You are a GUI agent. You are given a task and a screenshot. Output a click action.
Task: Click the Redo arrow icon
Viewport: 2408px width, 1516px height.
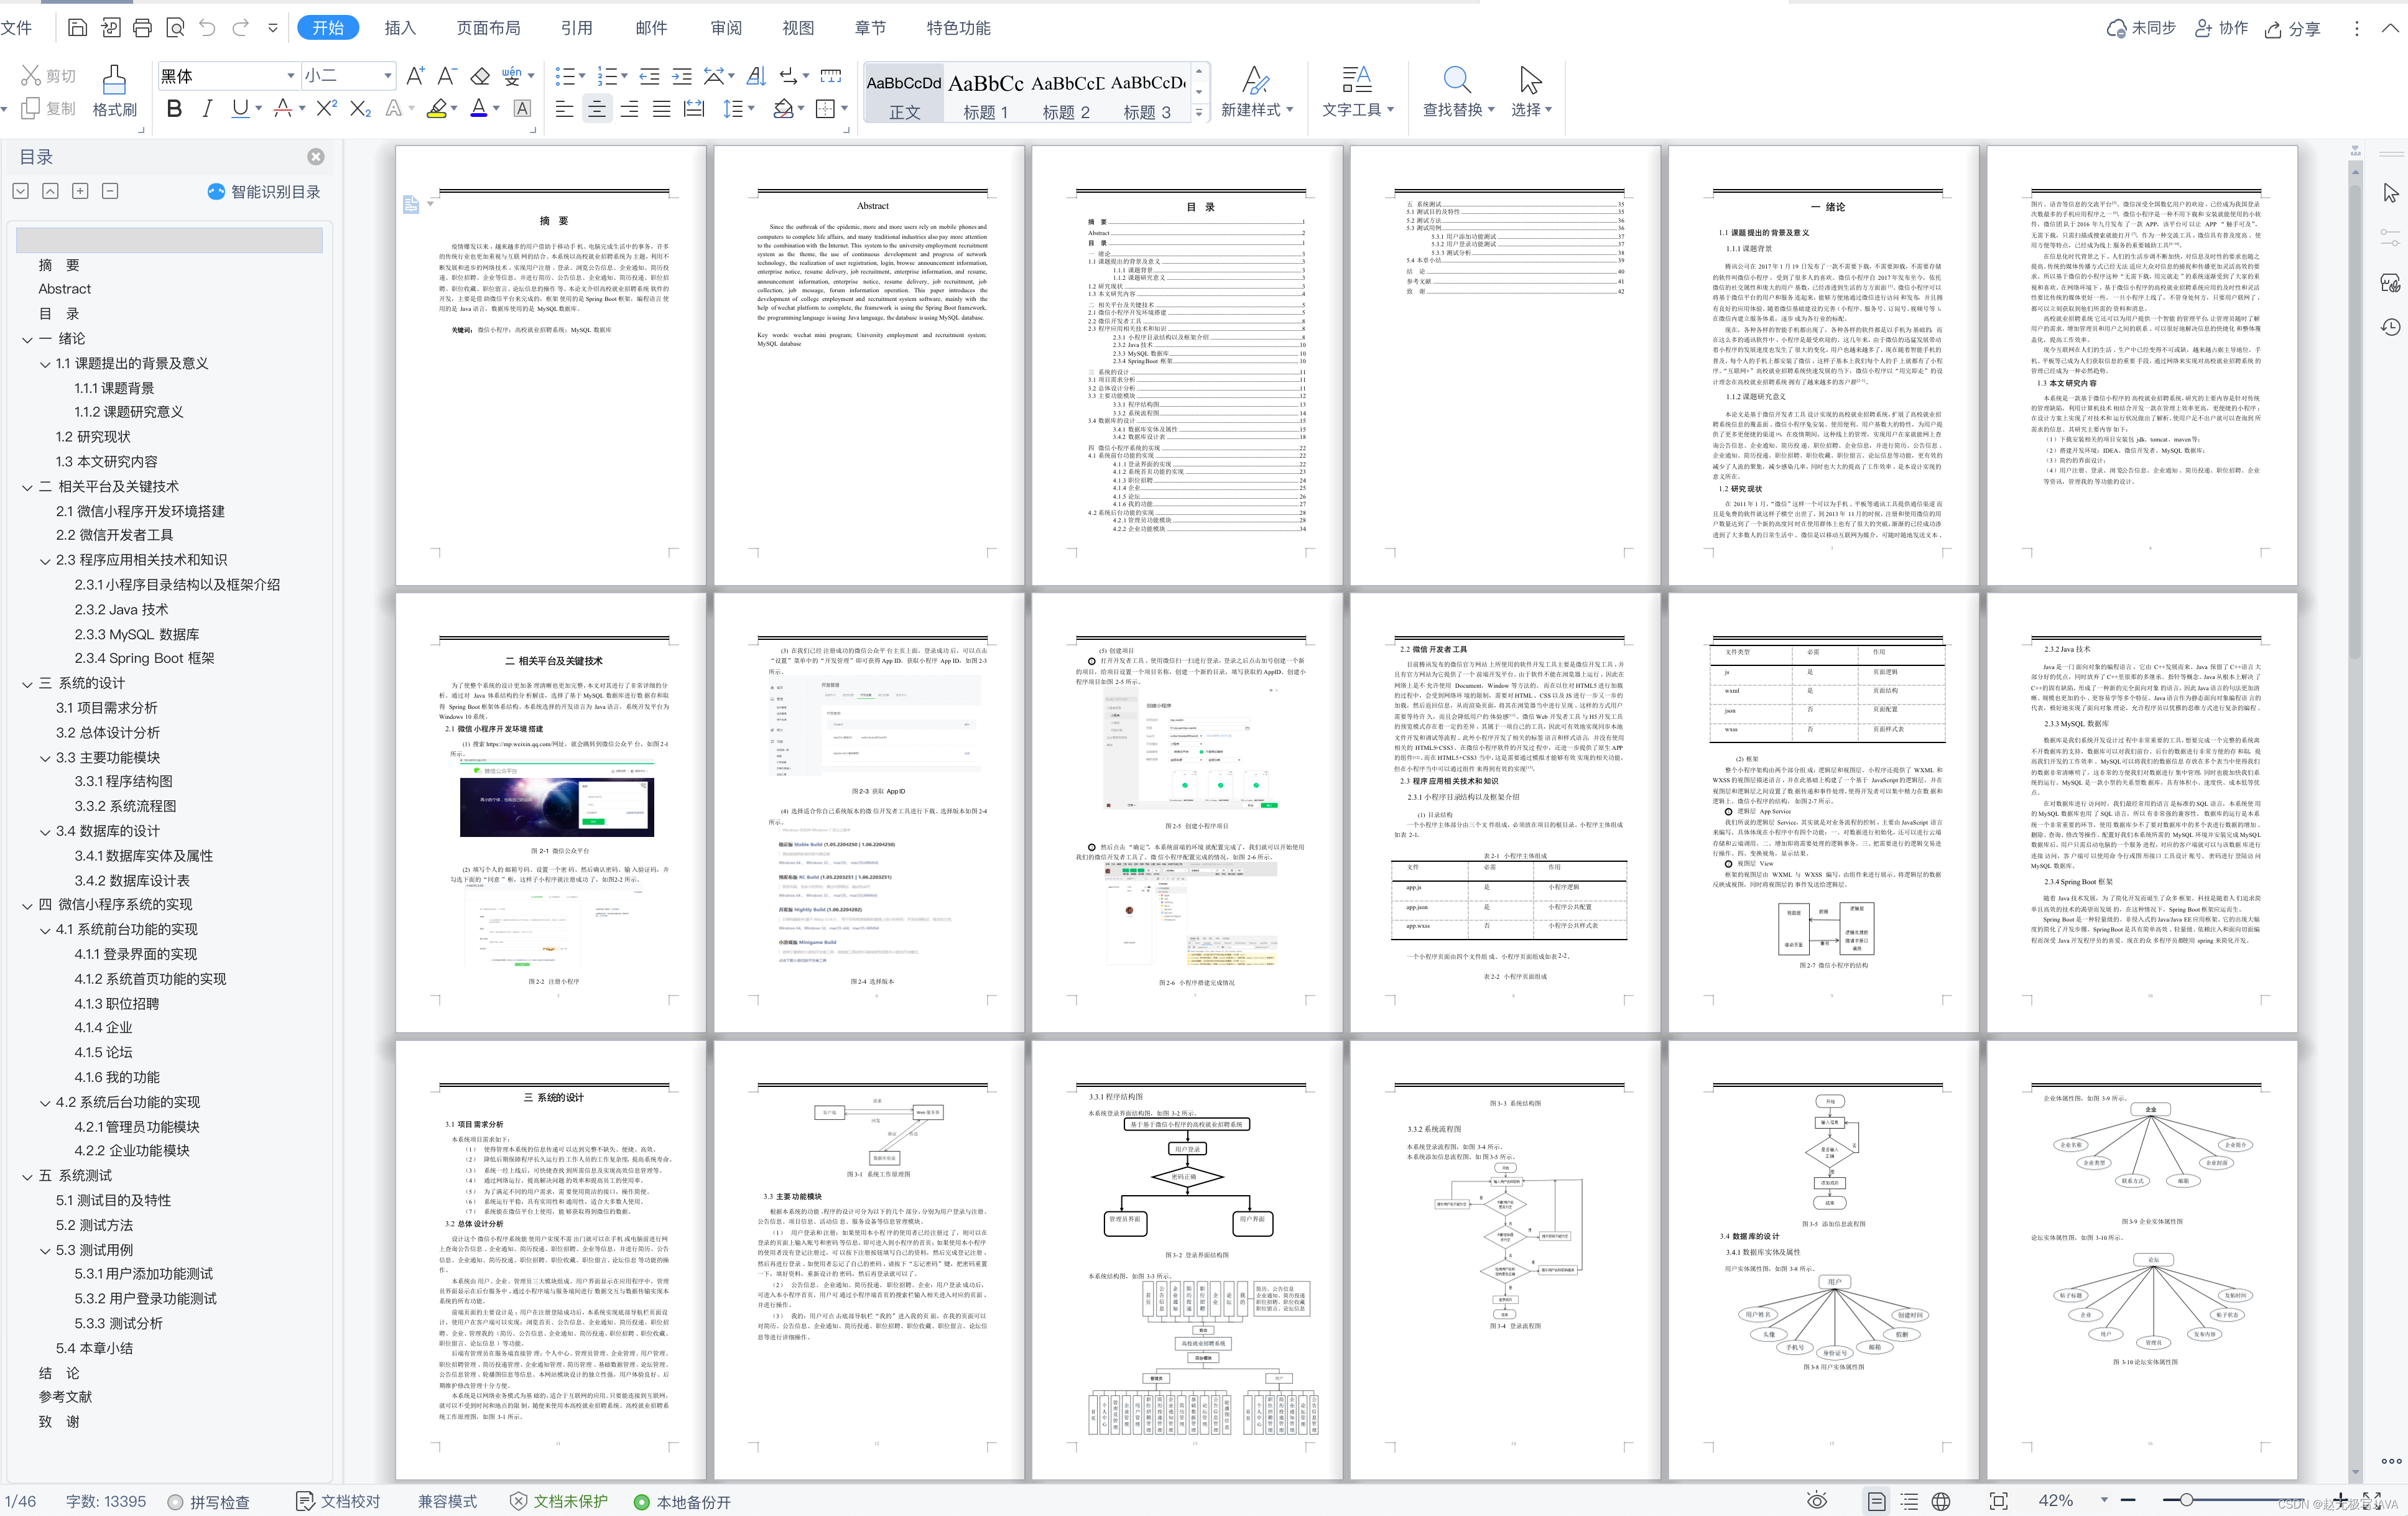[x=240, y=28]
